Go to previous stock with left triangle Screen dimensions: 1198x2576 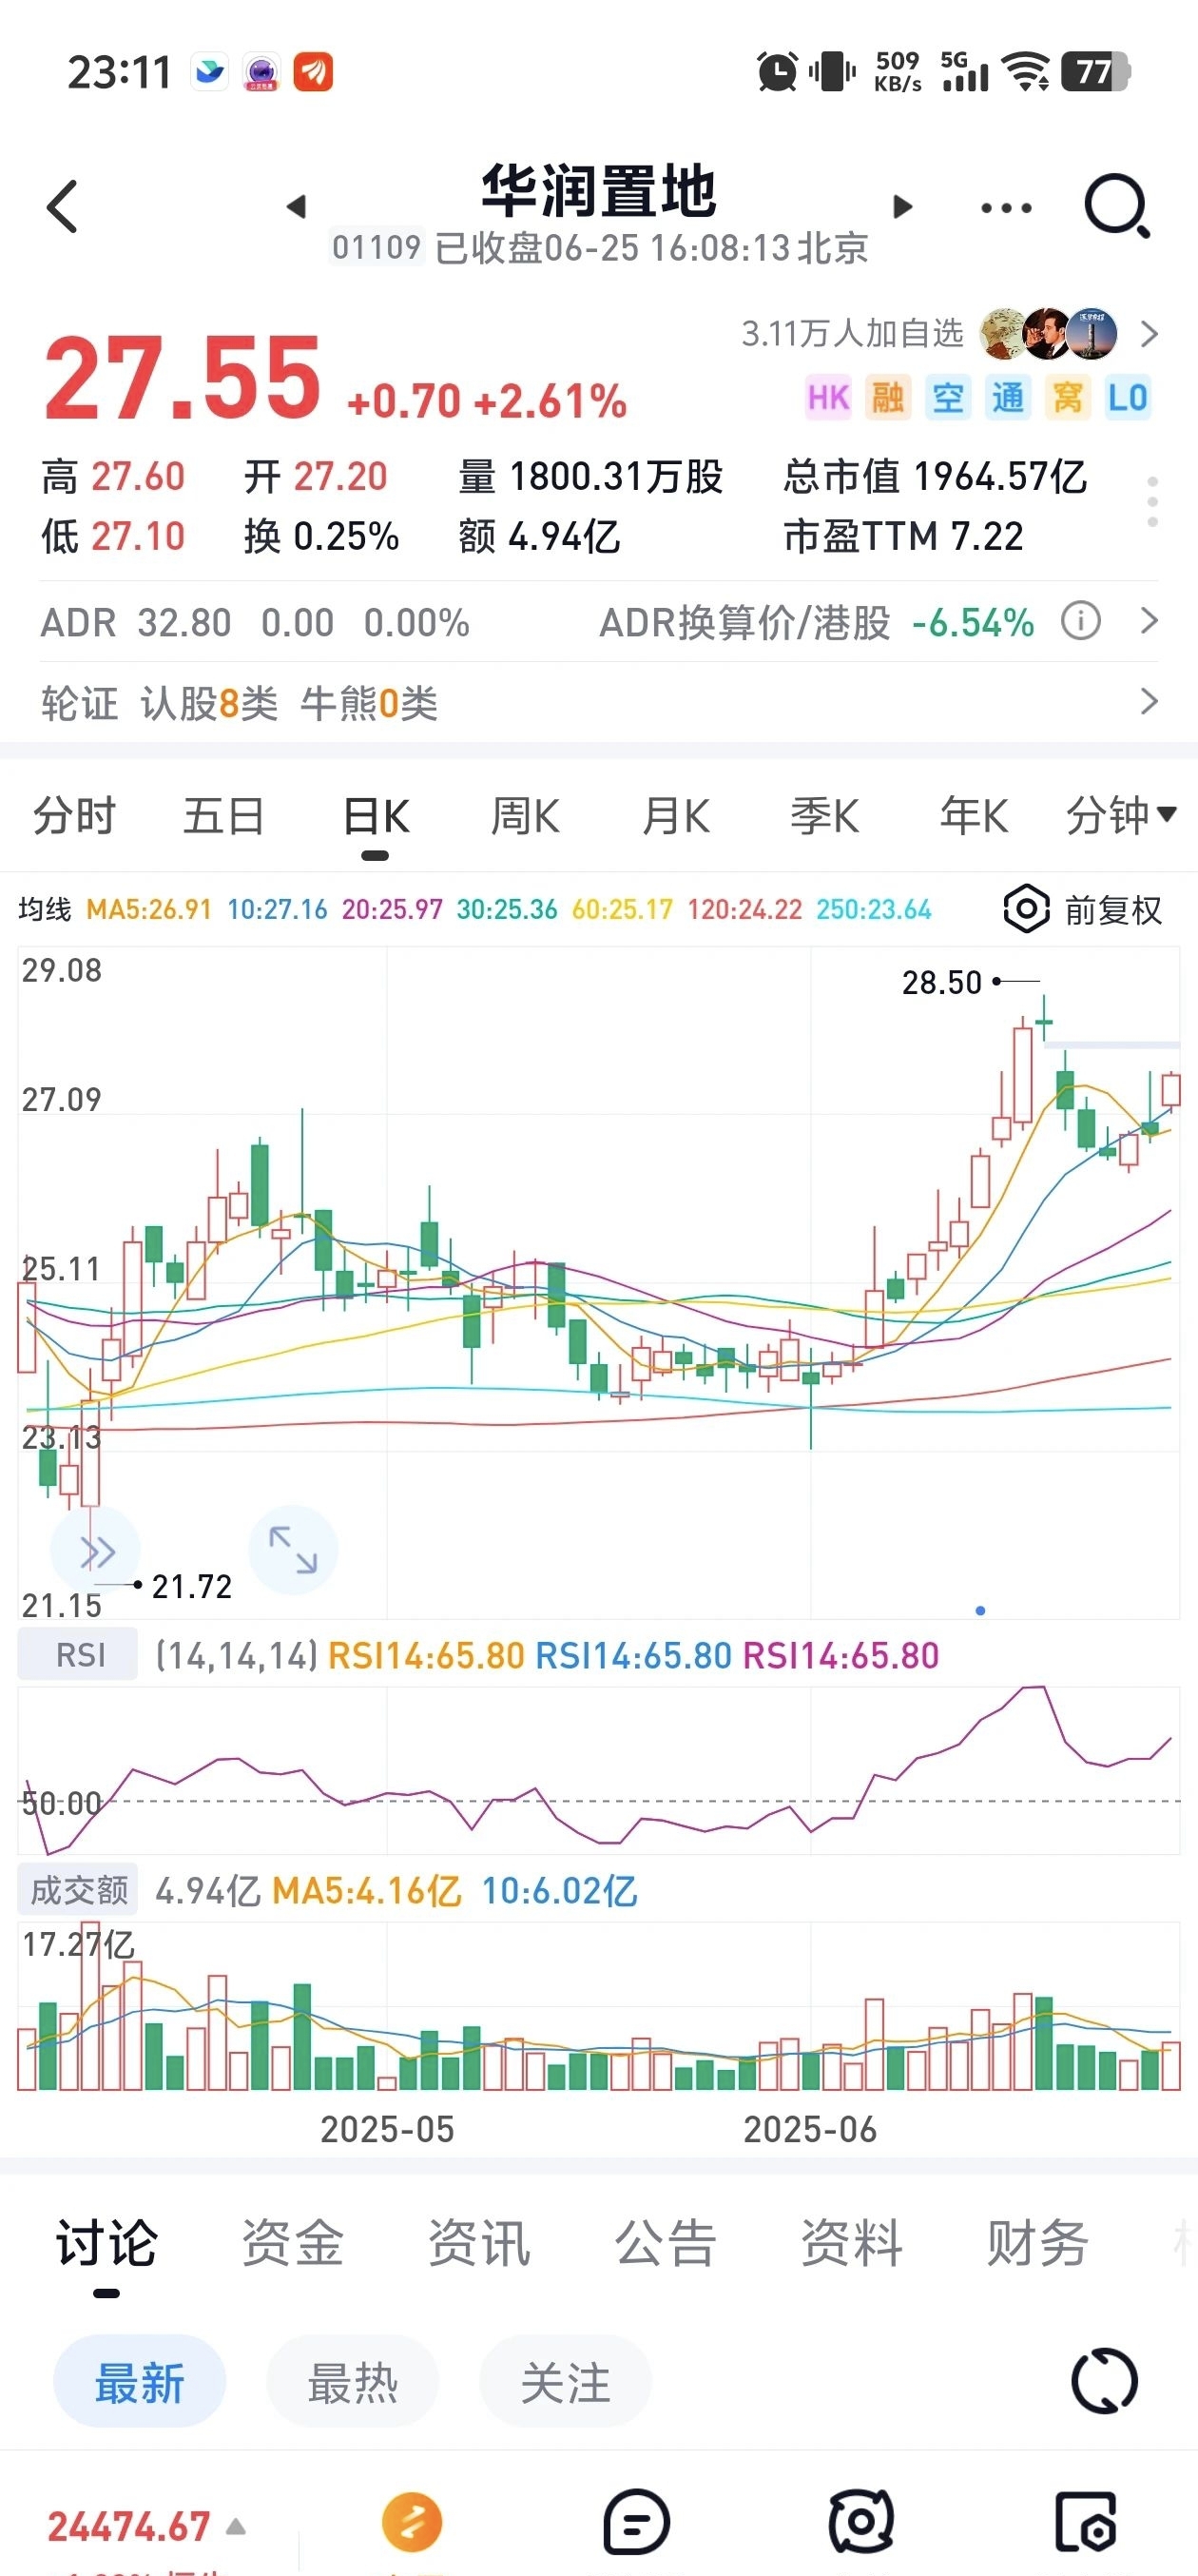[296, 207]
